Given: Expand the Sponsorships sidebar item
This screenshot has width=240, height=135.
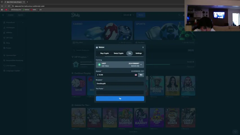Looking at the screenshot, I should click(13, 55).
